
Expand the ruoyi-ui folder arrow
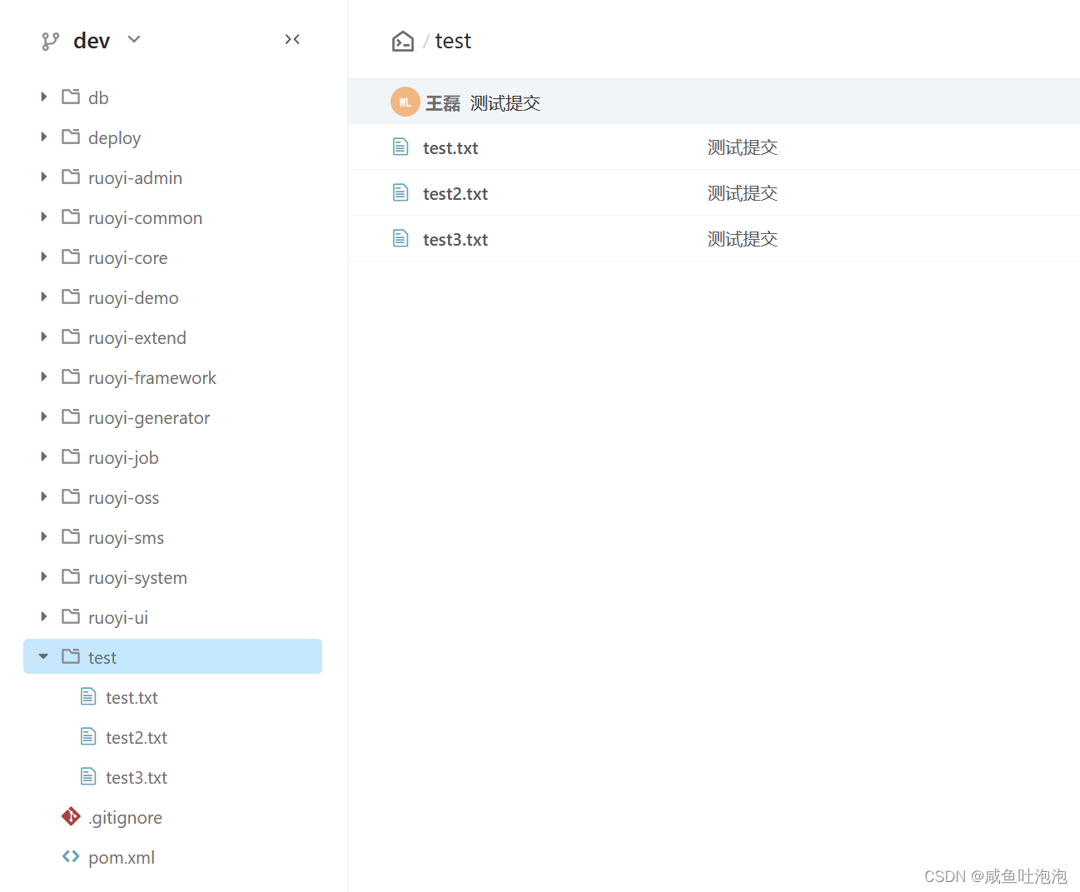[44, 617]
